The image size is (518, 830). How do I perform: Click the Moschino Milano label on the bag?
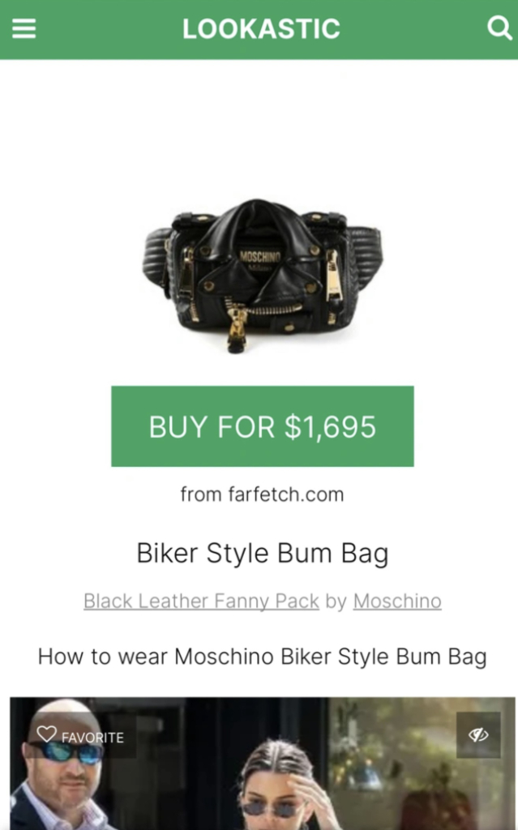click(x=260, y=260)
